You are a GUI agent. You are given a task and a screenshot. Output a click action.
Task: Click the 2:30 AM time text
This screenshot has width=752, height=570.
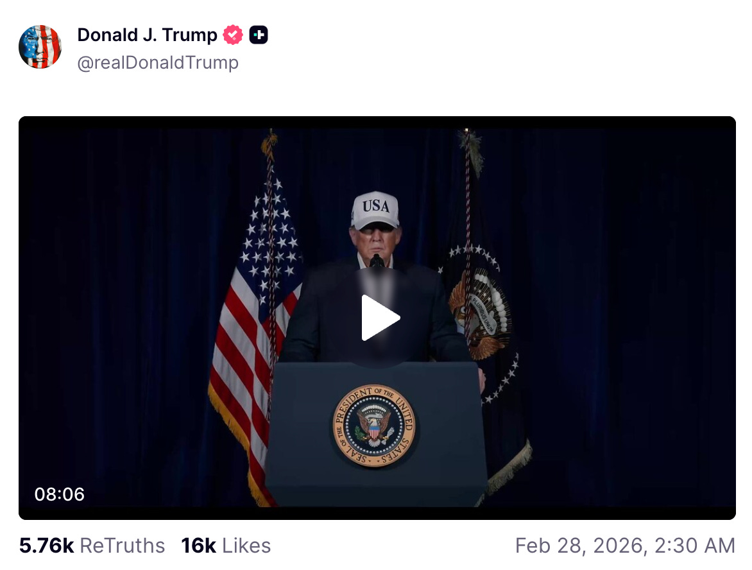[x=694, y=546]
